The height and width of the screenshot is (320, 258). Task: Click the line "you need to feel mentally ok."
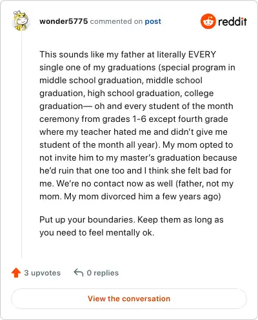click(97, 233)
